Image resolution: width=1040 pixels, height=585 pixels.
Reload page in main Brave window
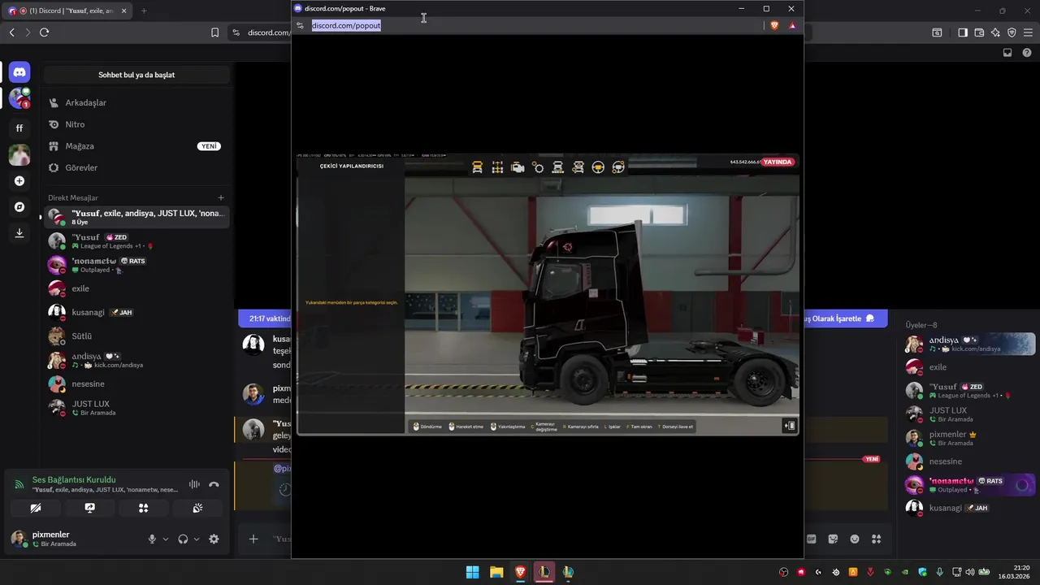pos(44,32)
